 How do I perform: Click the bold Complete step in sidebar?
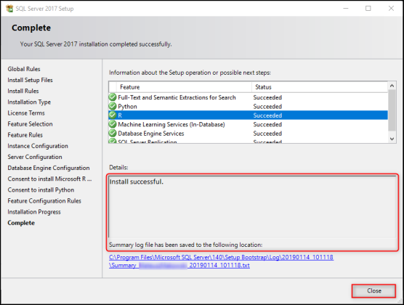point(21,223)
